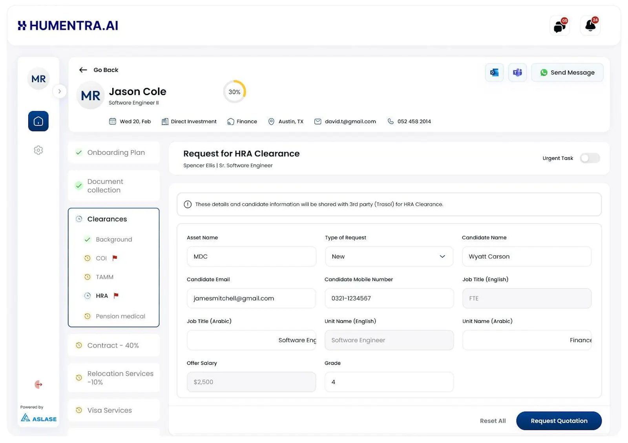The height and width of the screenshot is (443, 628).
Task: Click the 30% progress ring
Action: [x=234, y=92]
